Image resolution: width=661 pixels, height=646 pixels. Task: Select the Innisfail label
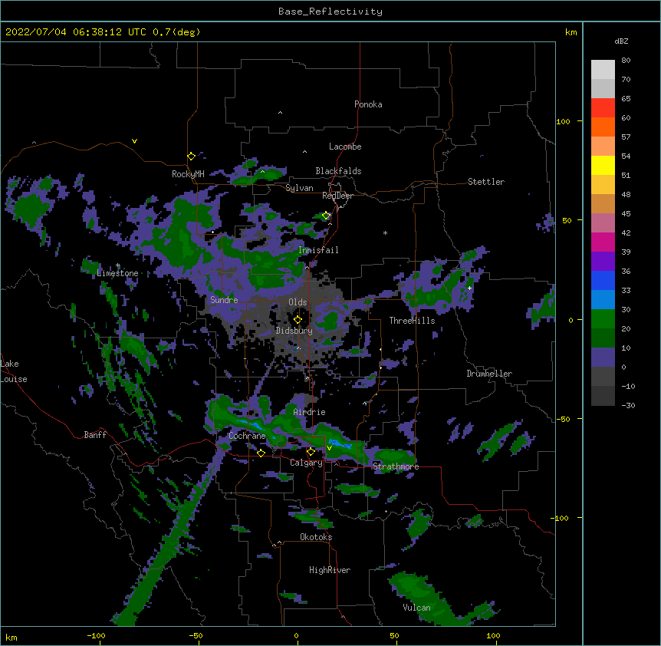318,250
